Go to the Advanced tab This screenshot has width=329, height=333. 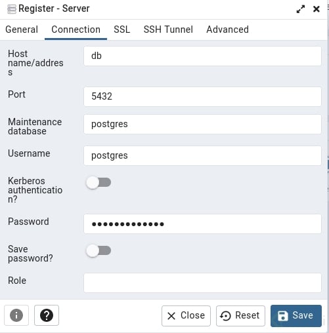click(x=227, y=29)
